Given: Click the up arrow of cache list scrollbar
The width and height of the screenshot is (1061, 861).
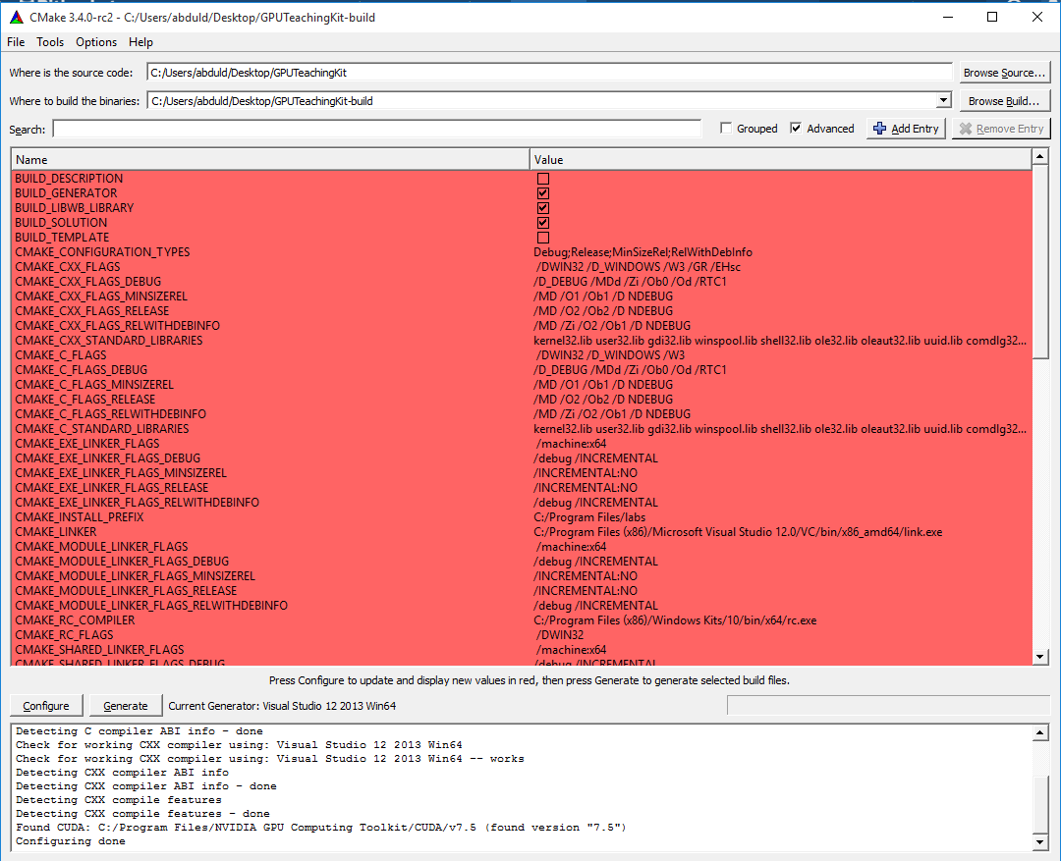Looking at the screenshot, I should tap(1040, 157).
